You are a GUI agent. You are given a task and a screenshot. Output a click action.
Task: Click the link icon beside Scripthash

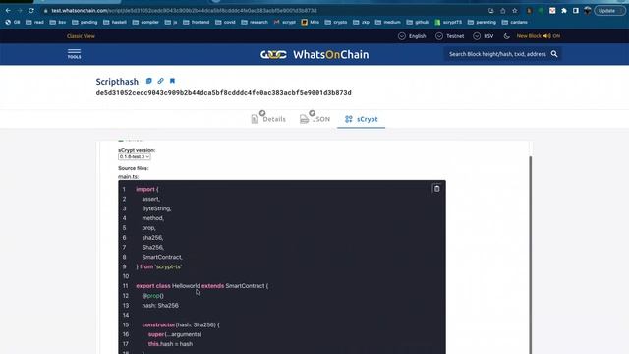point(160,81)
